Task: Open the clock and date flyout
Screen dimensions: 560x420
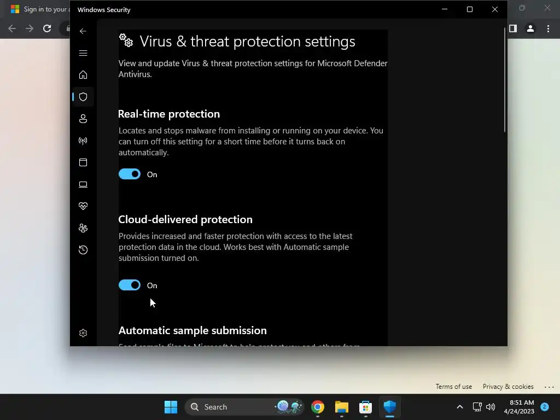Action: tap(519, 407)
